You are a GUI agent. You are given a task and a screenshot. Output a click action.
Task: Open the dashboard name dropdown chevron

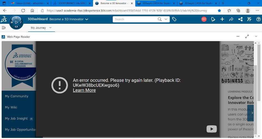[87, 19]
